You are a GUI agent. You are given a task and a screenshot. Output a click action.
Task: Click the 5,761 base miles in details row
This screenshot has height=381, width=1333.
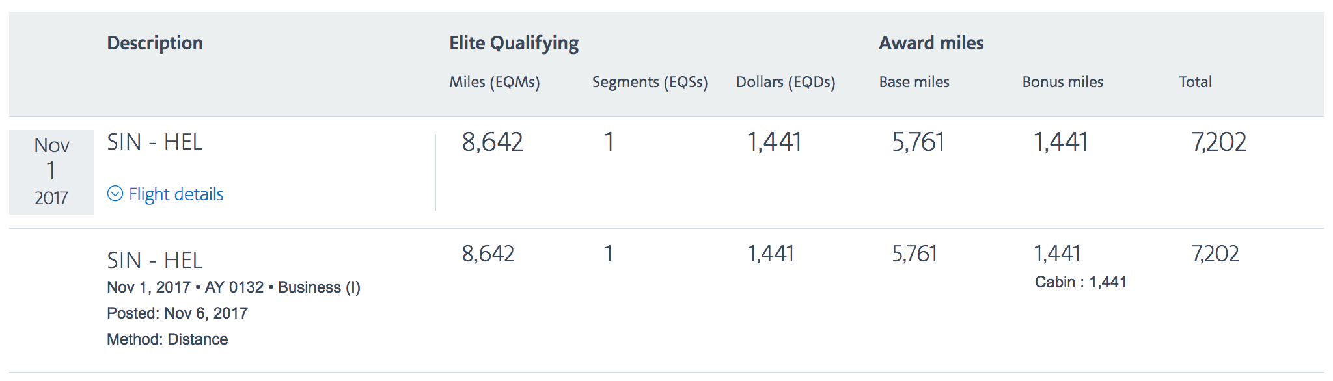914,254
